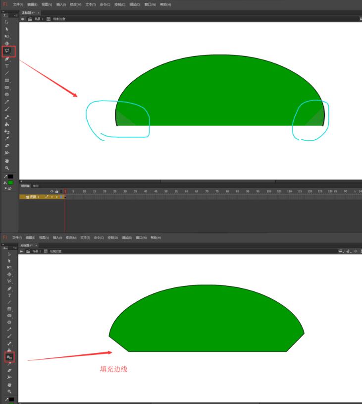Select the Ink Bottle tool in lower toolbar

click(x=8, y=357)
